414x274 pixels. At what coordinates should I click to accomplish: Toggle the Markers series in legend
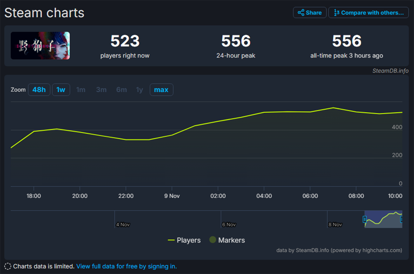(x=227, y=240)
